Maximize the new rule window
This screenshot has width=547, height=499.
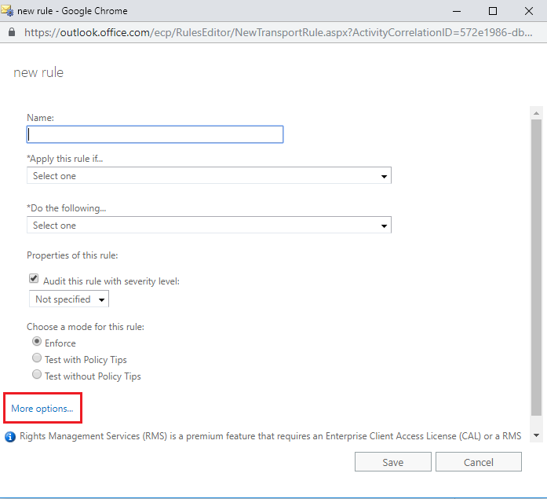point(493,11)
